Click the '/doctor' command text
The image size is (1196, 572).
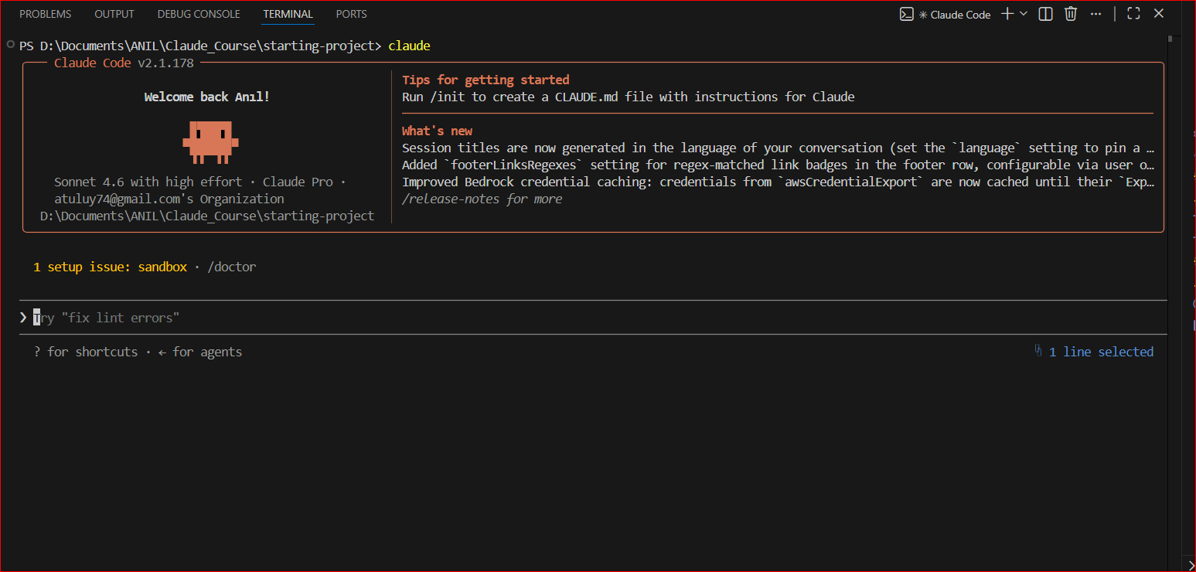(x=232, y=267)
